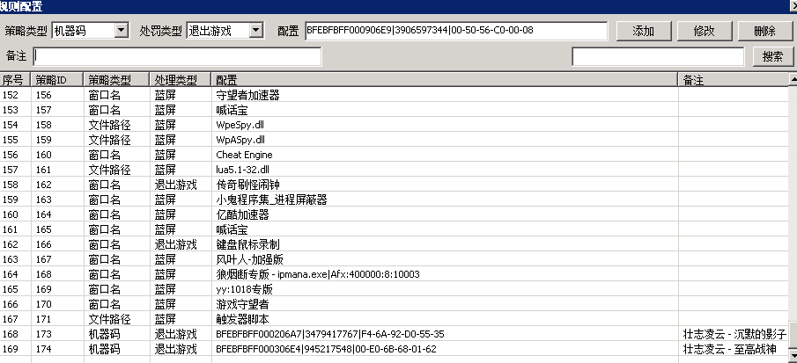Click the scrollbar up arrow of the list

[x=791, y=80]
